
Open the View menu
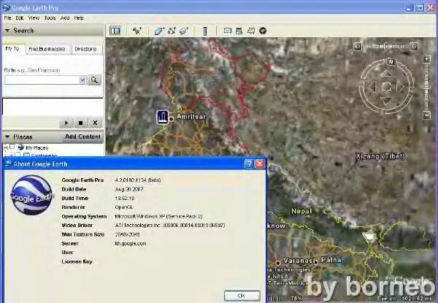point(34,18)
